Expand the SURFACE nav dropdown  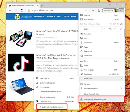coord(51,16)
